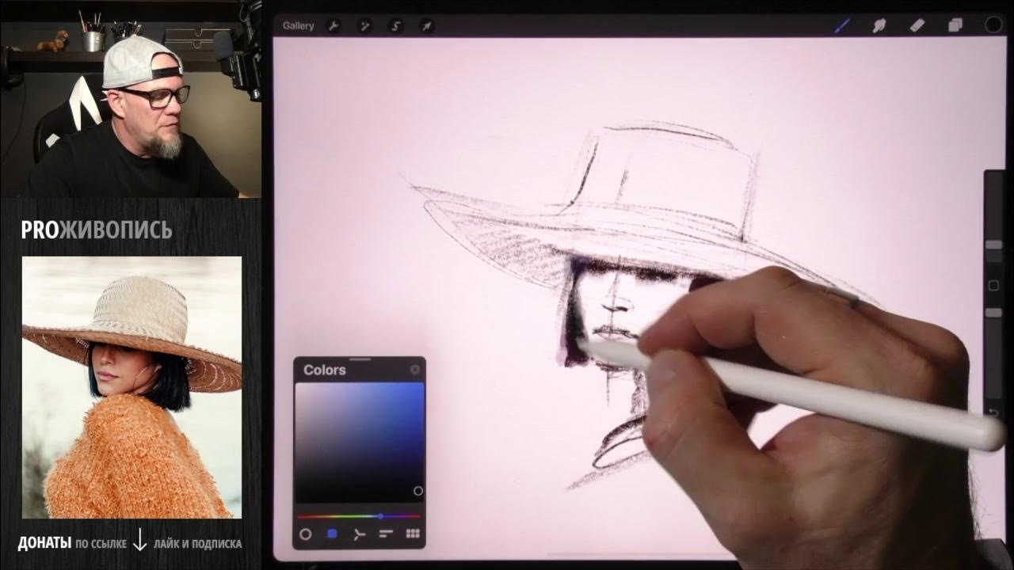This screenshot has height=570, width=1014.
Task: Open the Actions wrench menu
Action: click(x=334, y=26)
